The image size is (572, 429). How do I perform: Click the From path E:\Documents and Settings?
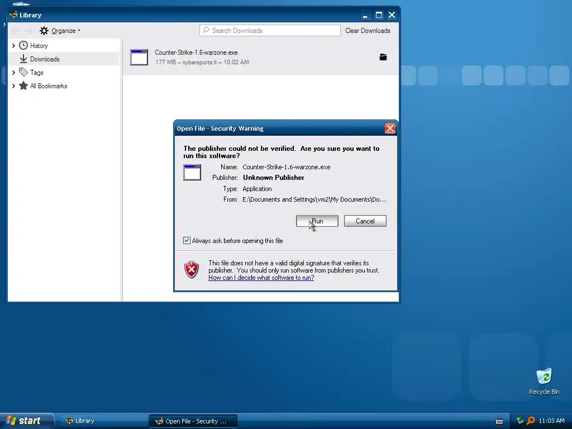click(314, 199)
